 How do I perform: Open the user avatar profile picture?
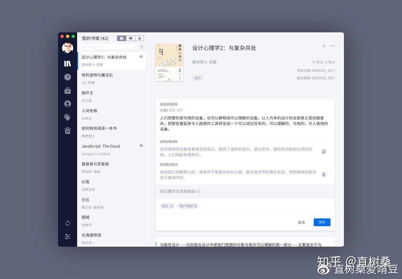pos(67,48)
